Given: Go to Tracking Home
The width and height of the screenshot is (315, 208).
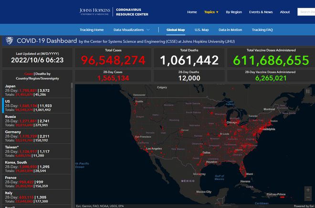Looking at the screenshot, I should 92,30.
